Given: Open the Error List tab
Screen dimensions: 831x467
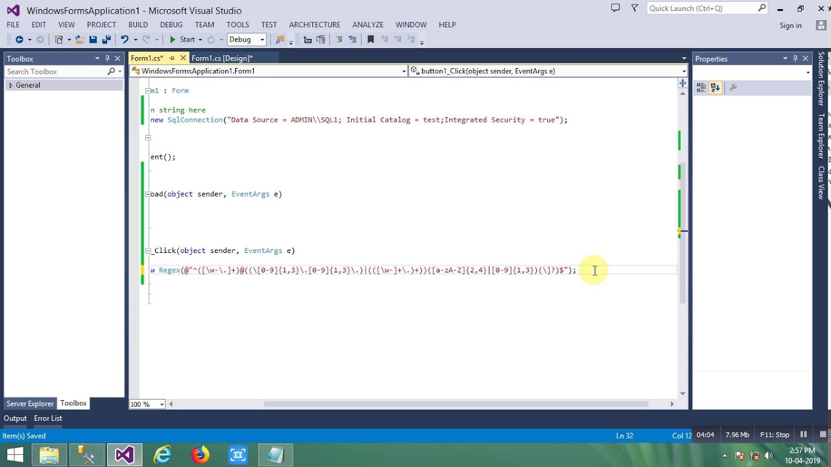Looking at the screenshot, I should click(x=48, y=418).
